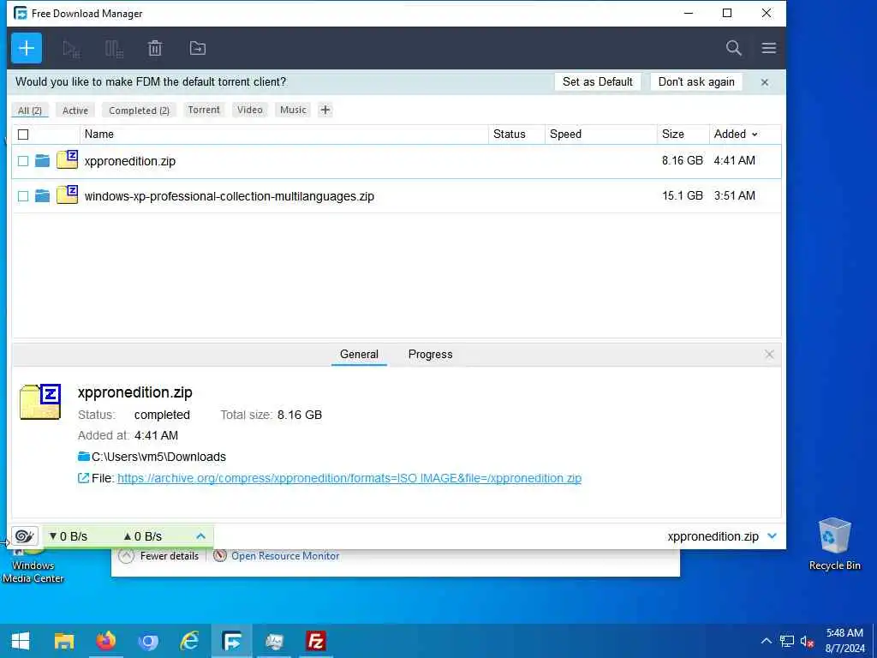This screenshot has width=877, height=658.
Task: Click the move to folder toolbar icon
Action: [198, 48]
